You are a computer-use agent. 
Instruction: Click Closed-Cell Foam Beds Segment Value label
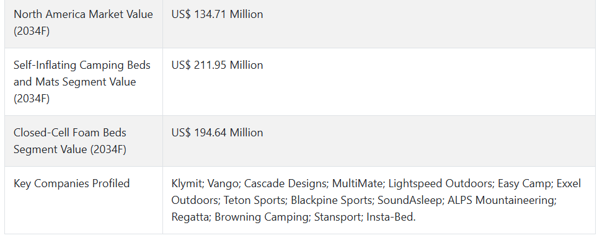(x=70, y=141)
